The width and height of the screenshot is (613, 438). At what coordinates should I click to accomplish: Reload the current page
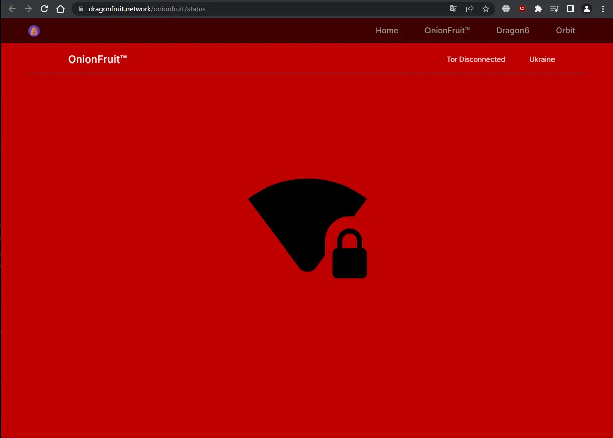tap(44, 9)
